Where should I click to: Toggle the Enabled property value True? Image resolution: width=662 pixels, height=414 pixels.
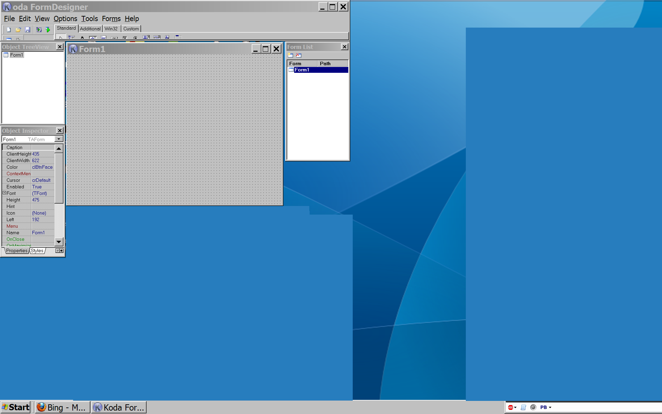click(x=43, y=187)
